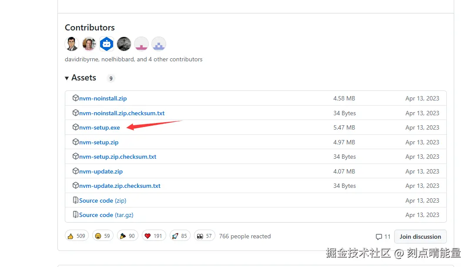Click the 5.47 MB size of nvm-setup.exe
469x267 pixels.
344,128
